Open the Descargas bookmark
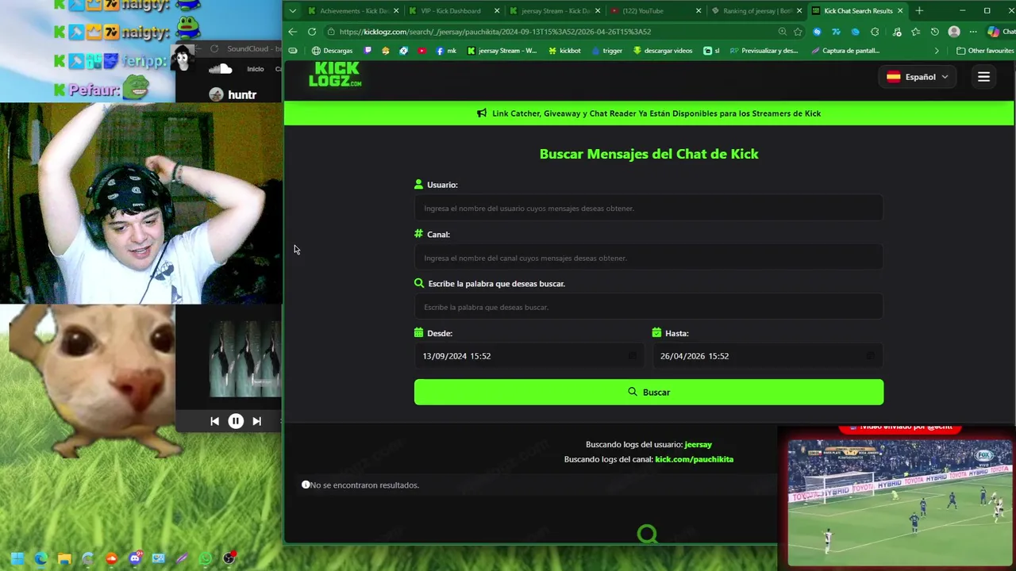Screen dimensions: 1016x571 [332, 51]
